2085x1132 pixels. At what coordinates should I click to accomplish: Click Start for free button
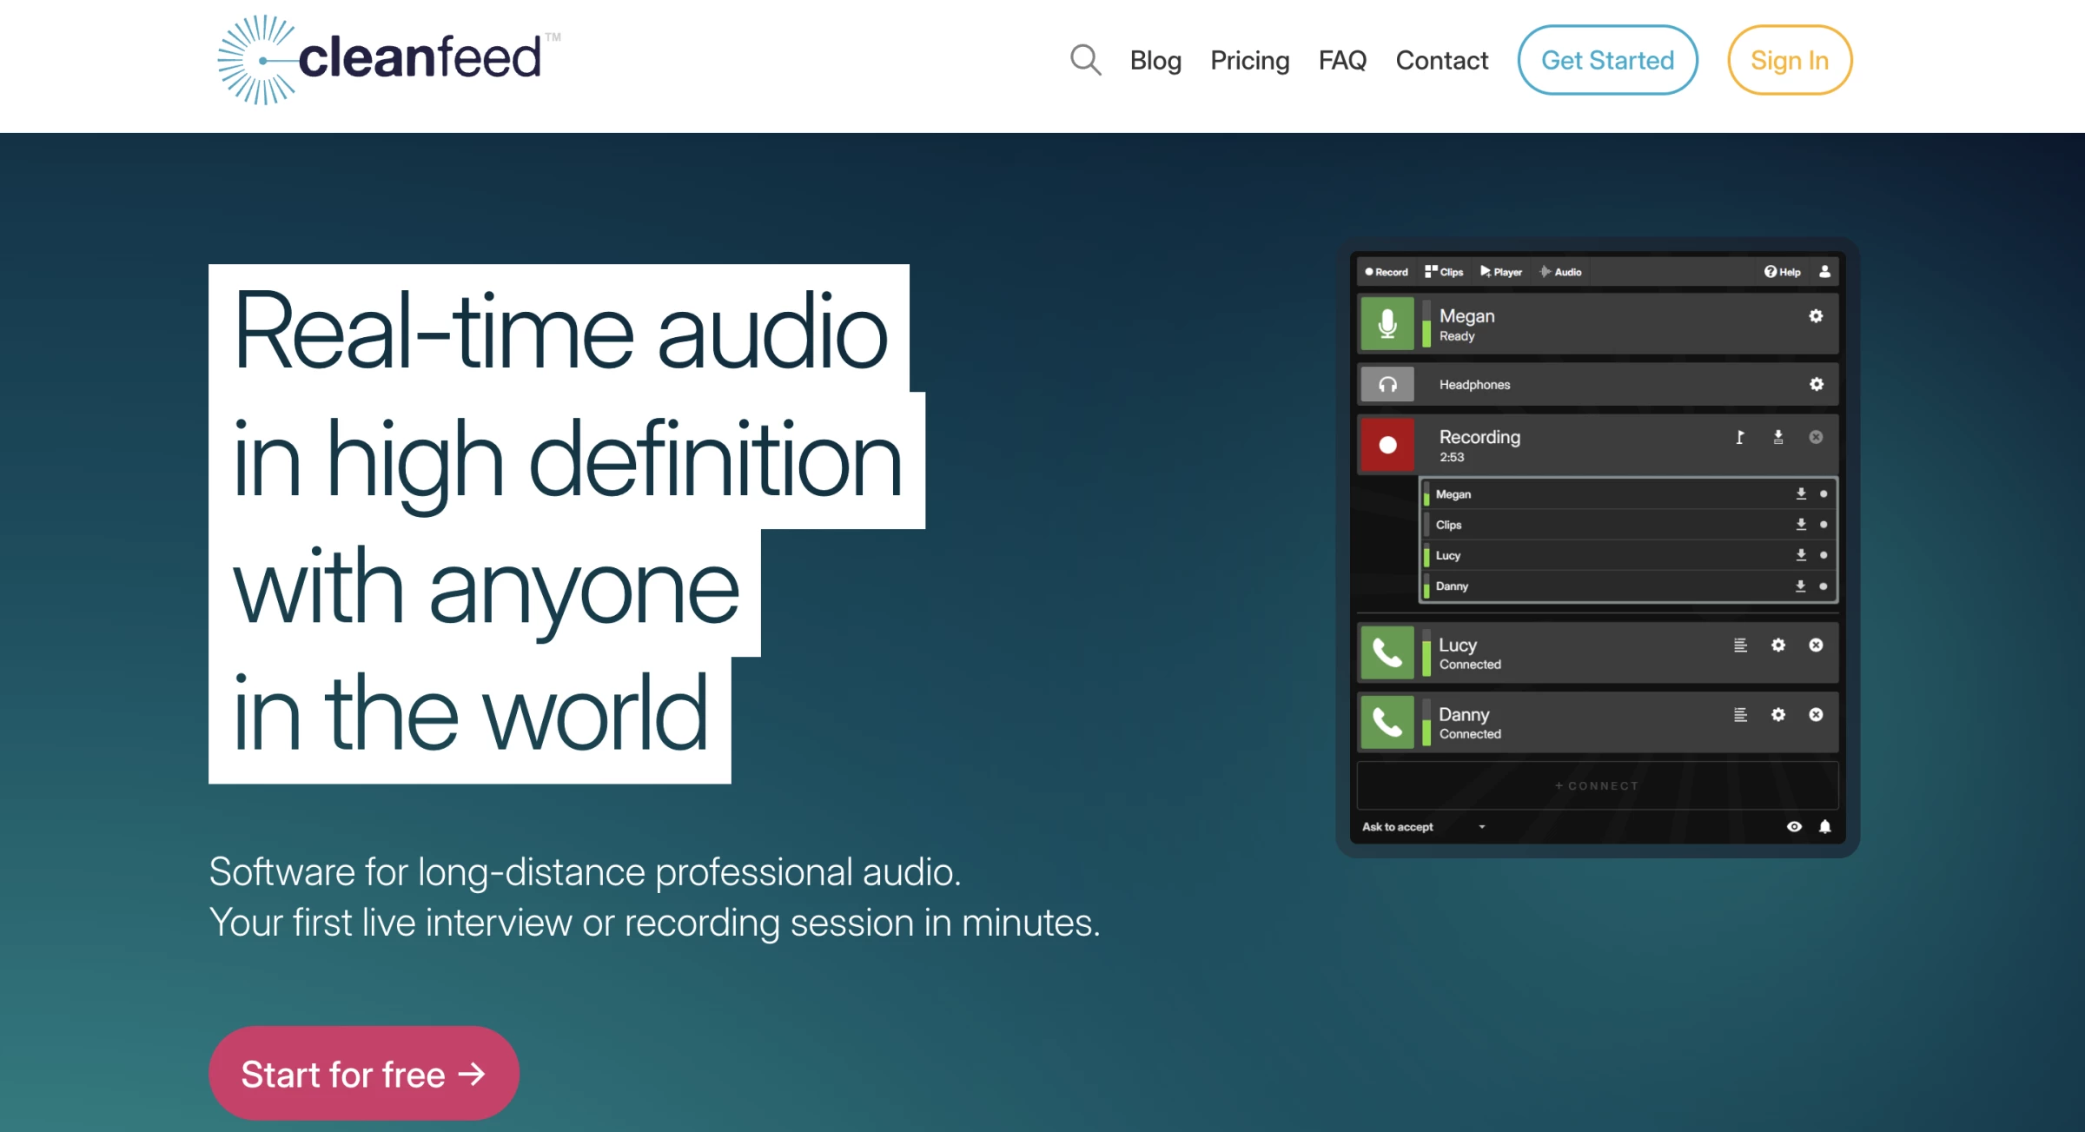pos(364,1074)
